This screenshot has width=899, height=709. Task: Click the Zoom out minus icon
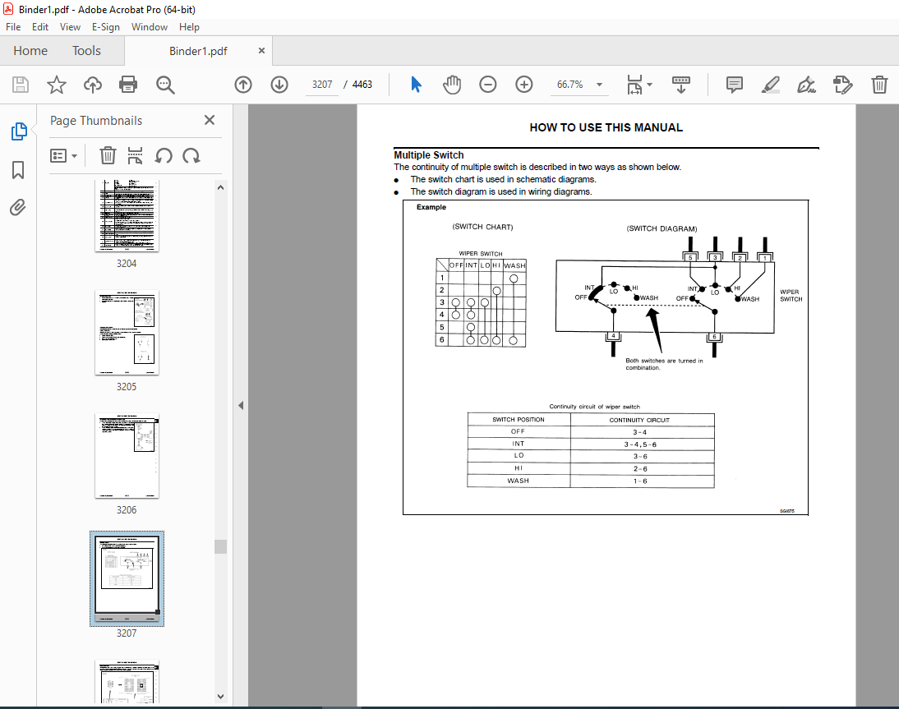tap(488, 85)
